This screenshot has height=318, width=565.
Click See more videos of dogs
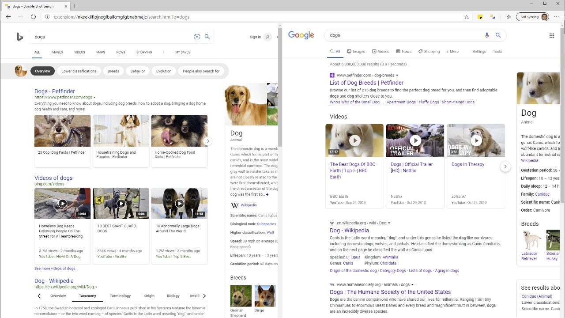point(55,269)
